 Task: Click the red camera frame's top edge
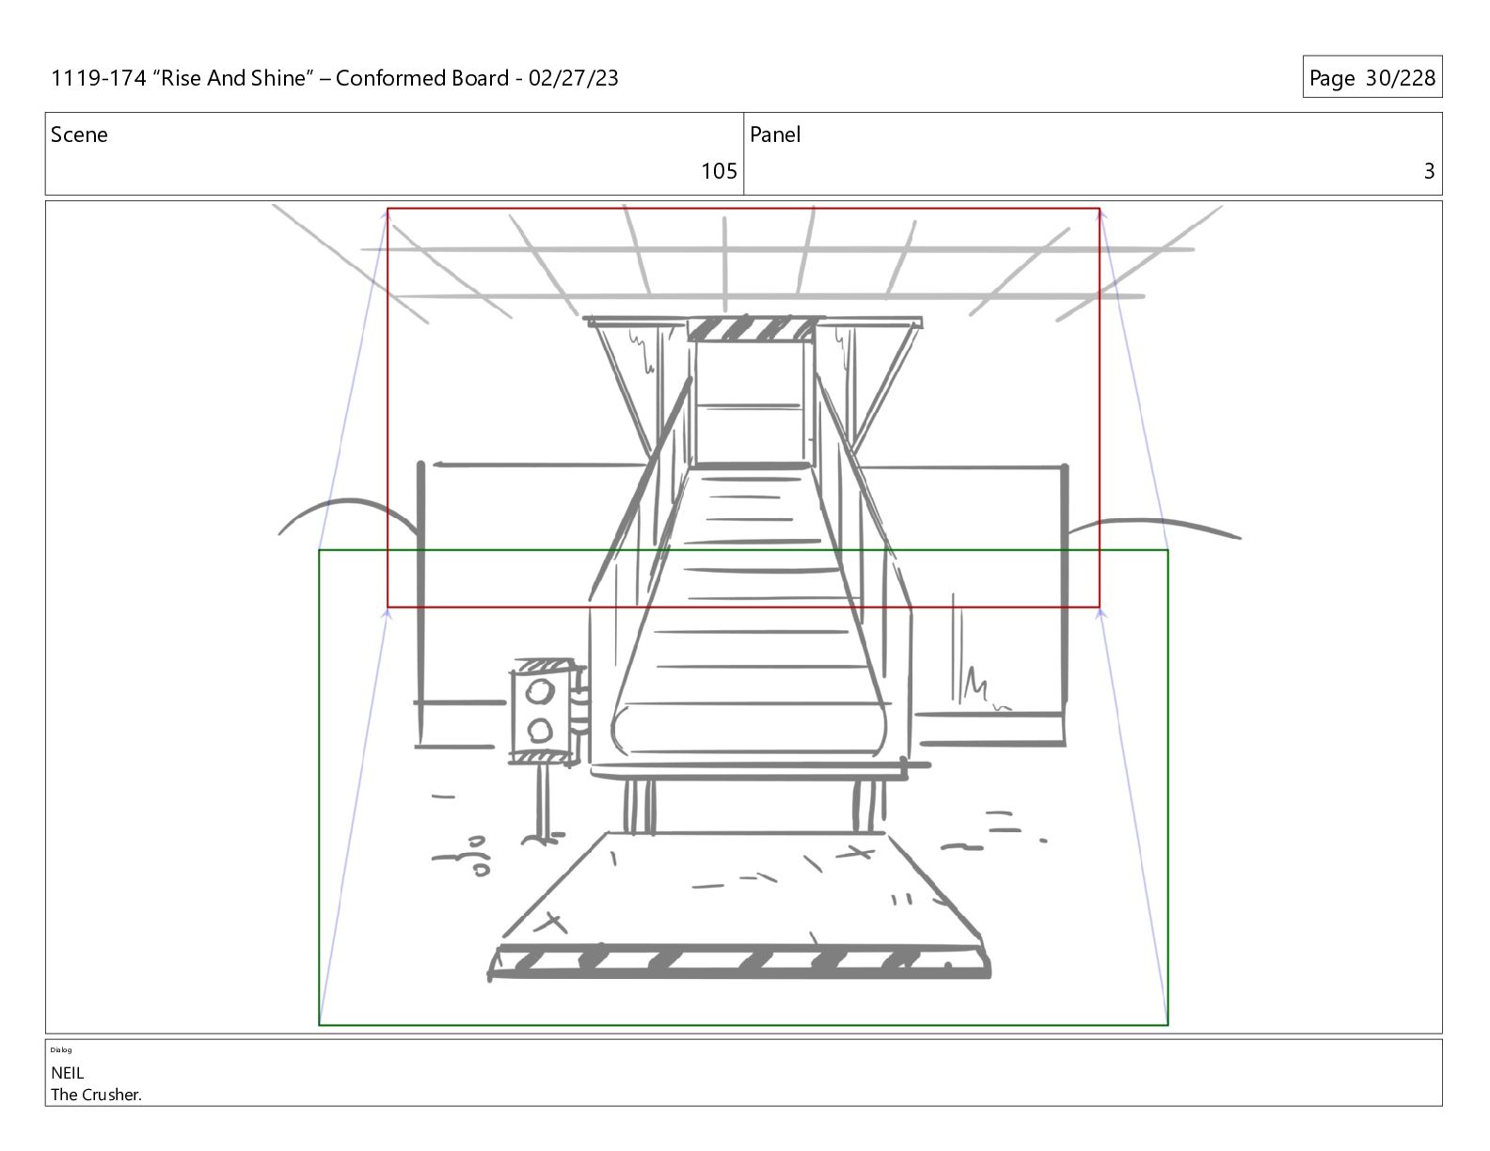[x=743, y=209]
